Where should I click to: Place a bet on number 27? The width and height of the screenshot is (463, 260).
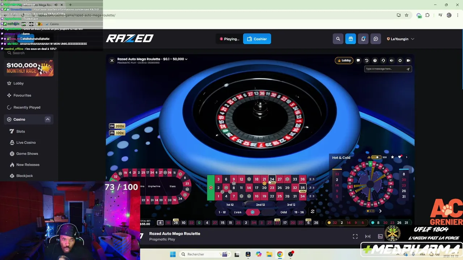pos(280,179)
